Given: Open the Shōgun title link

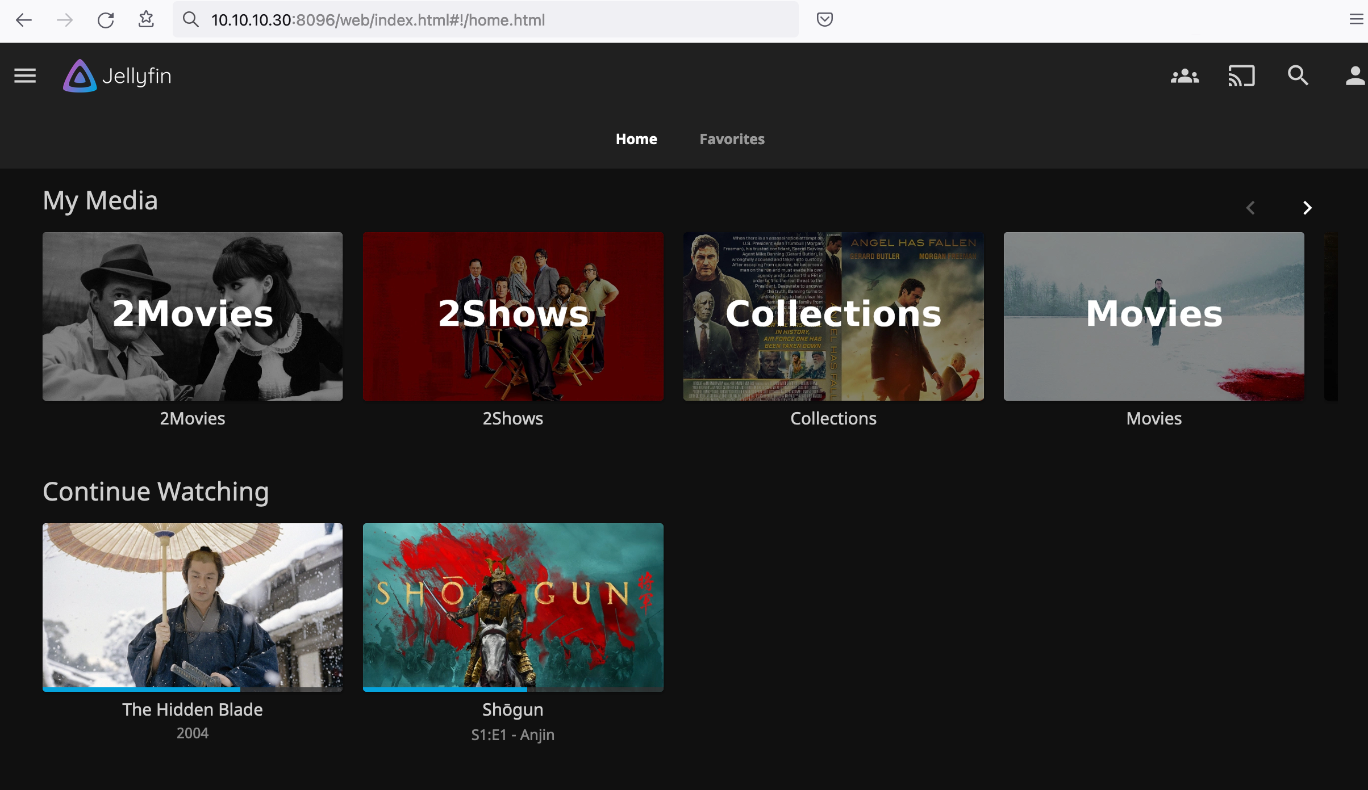Looking at the screenshot, I should (x=513, y=709).
